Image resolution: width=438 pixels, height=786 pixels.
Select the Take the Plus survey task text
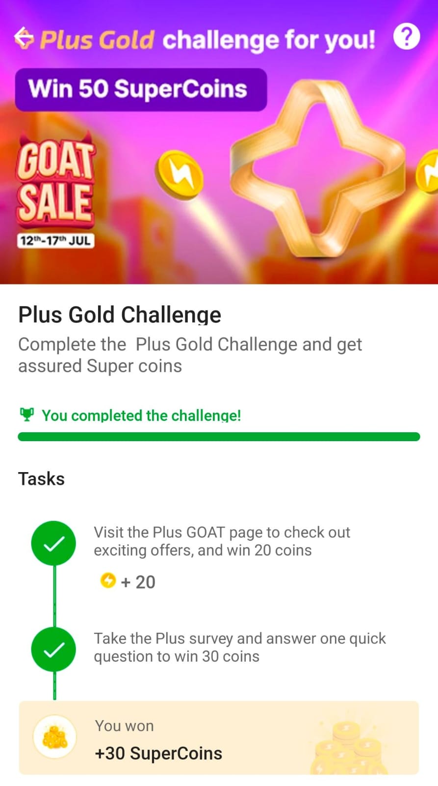click(239, 647)
